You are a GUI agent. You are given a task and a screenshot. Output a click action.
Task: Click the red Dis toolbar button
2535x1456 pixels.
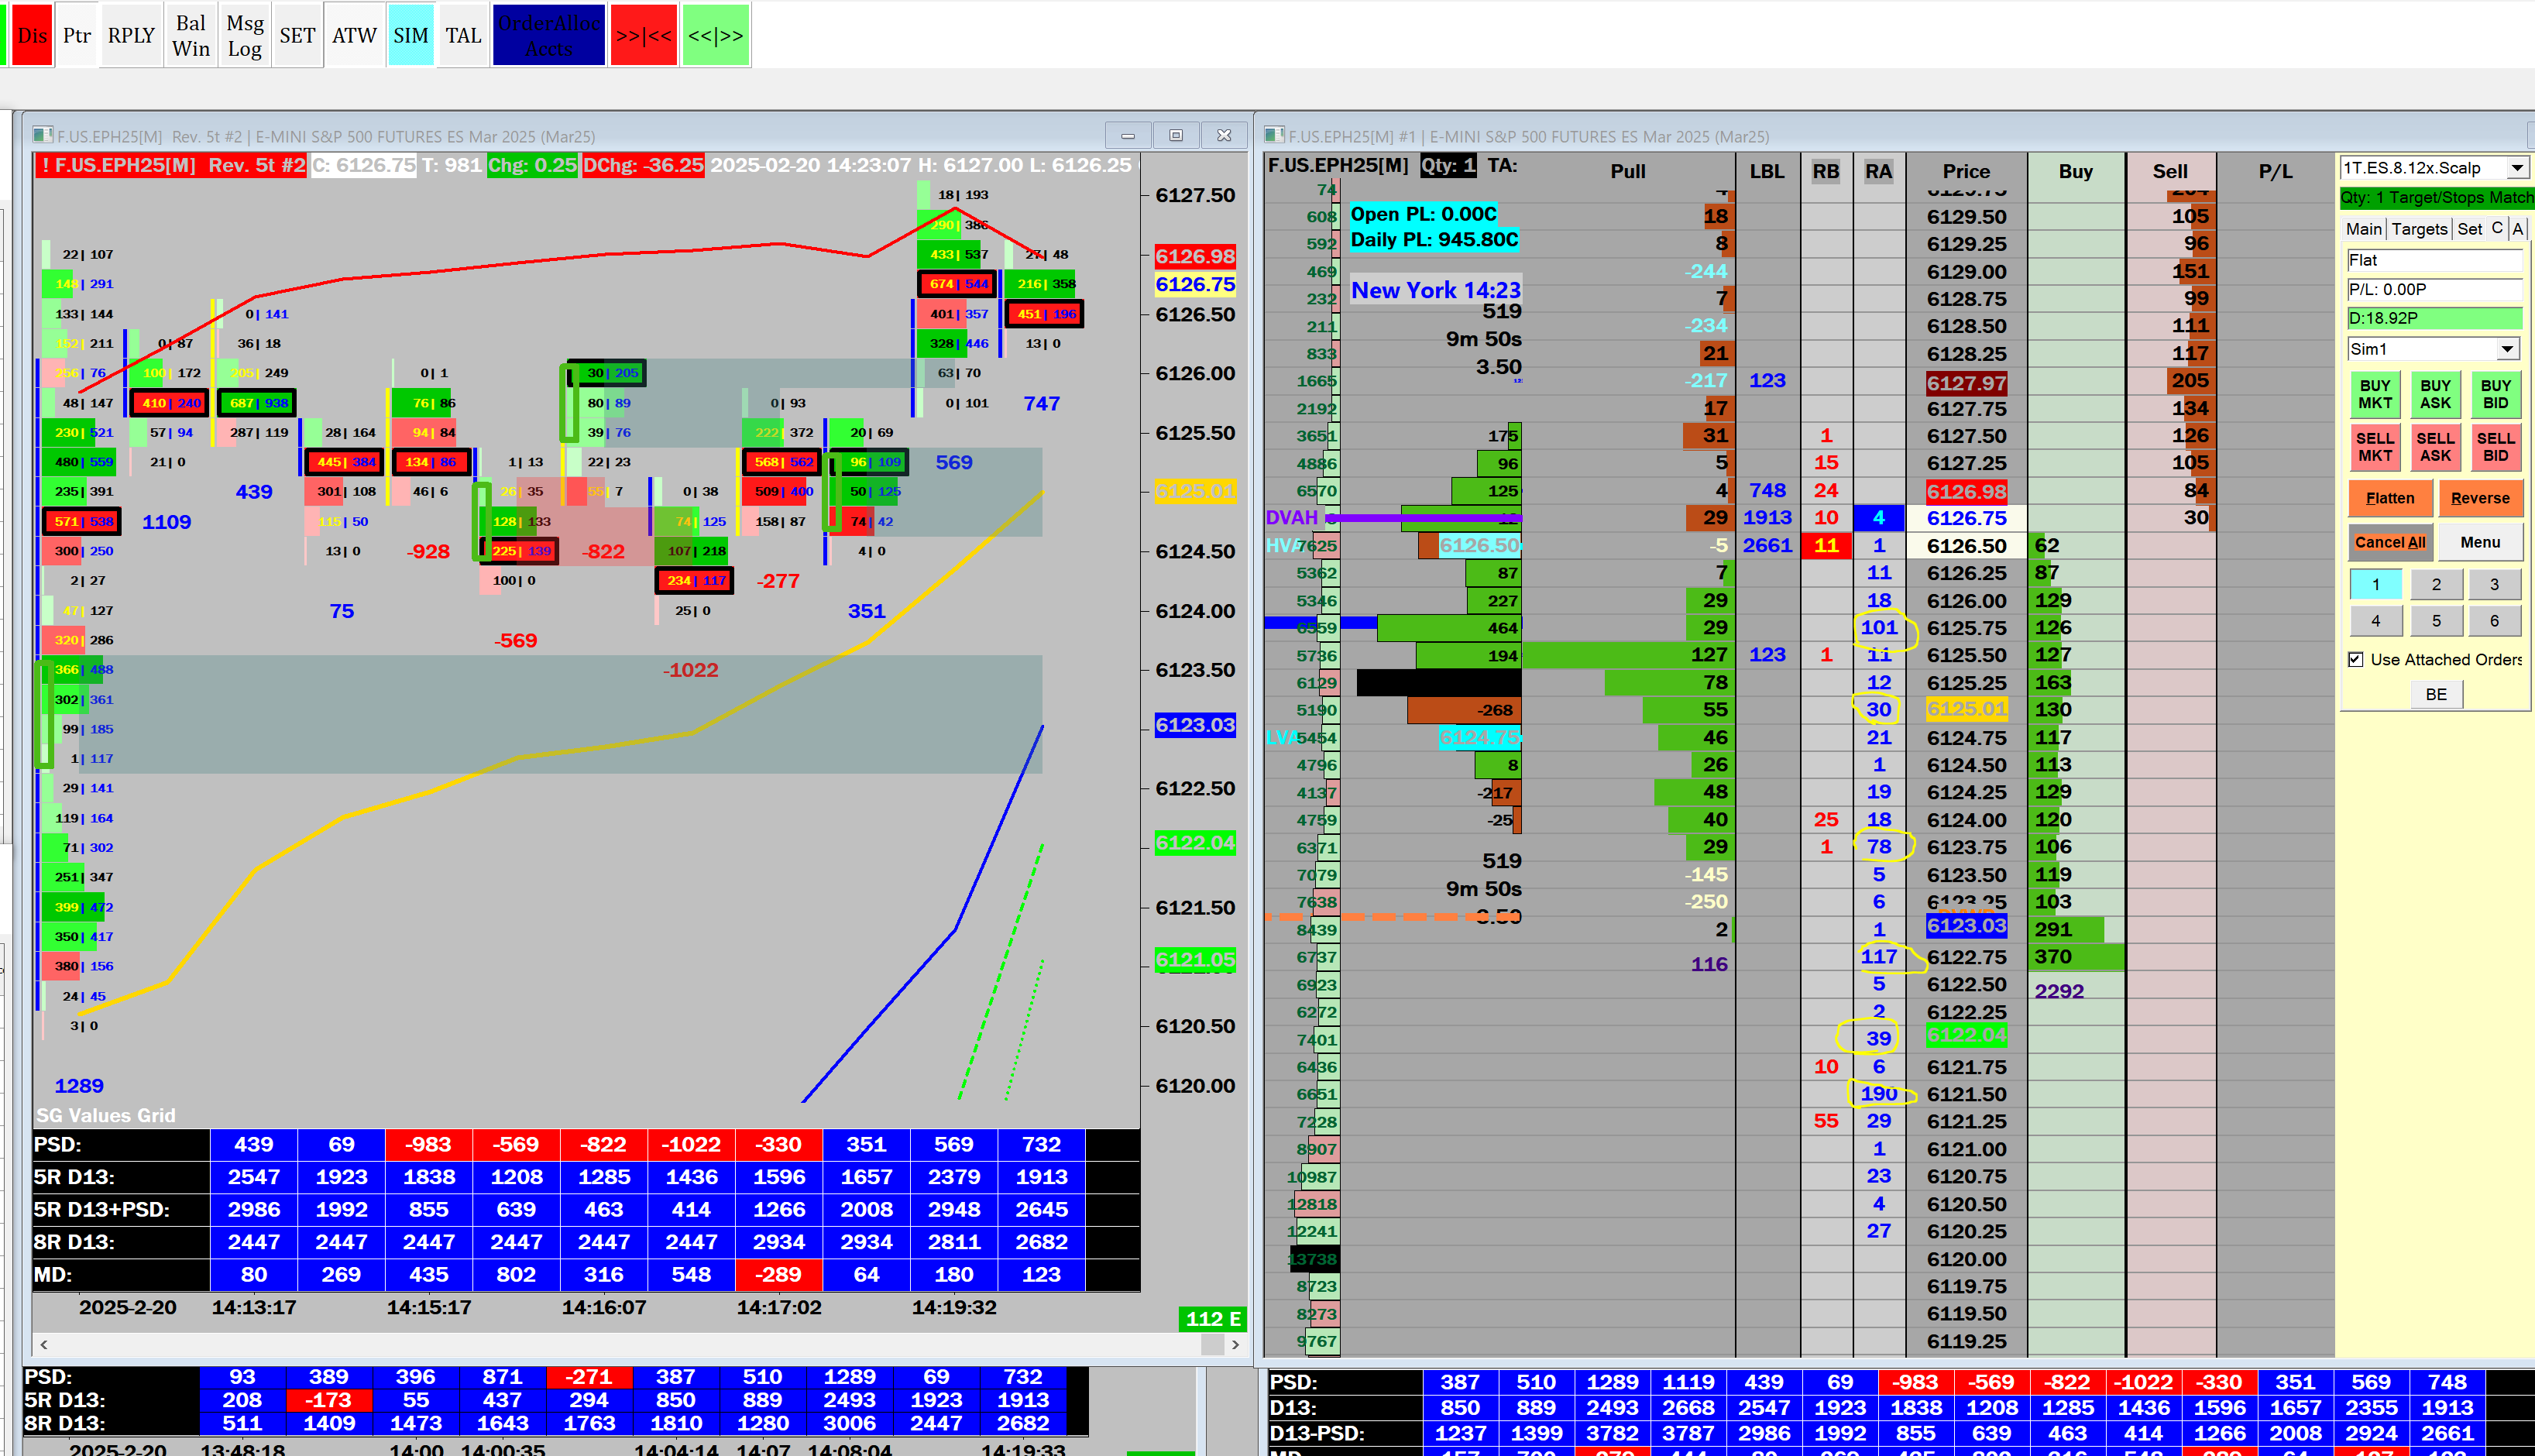(32, 35)
